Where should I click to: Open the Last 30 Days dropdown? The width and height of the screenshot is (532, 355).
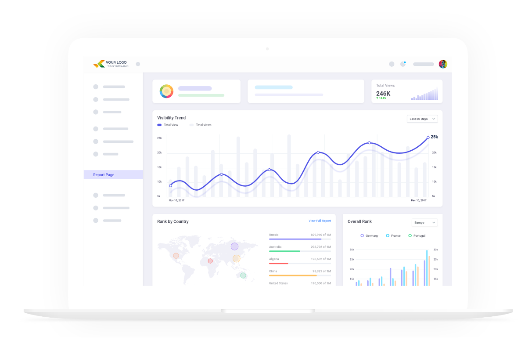422,119
